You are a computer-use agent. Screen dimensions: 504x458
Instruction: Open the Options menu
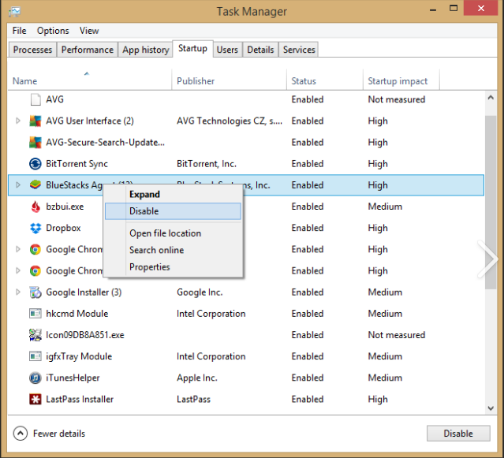coord(53,31)
